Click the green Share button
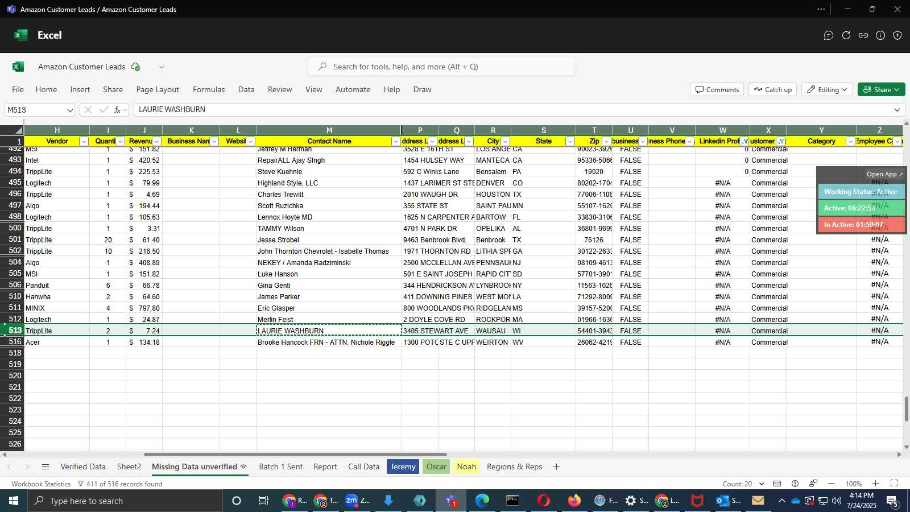The height and width of the screenshot is (512, 910). click(881, 90)
